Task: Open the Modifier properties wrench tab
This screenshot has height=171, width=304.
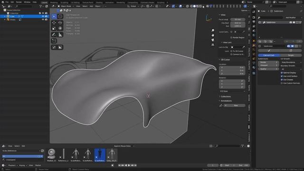Action: point(254,45)
